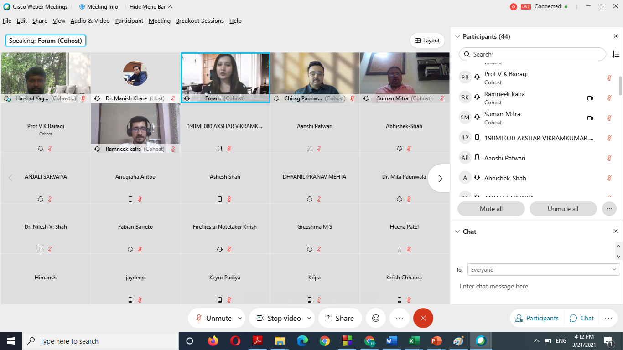Collapse the Chat panel section

(x=457, y=232)
